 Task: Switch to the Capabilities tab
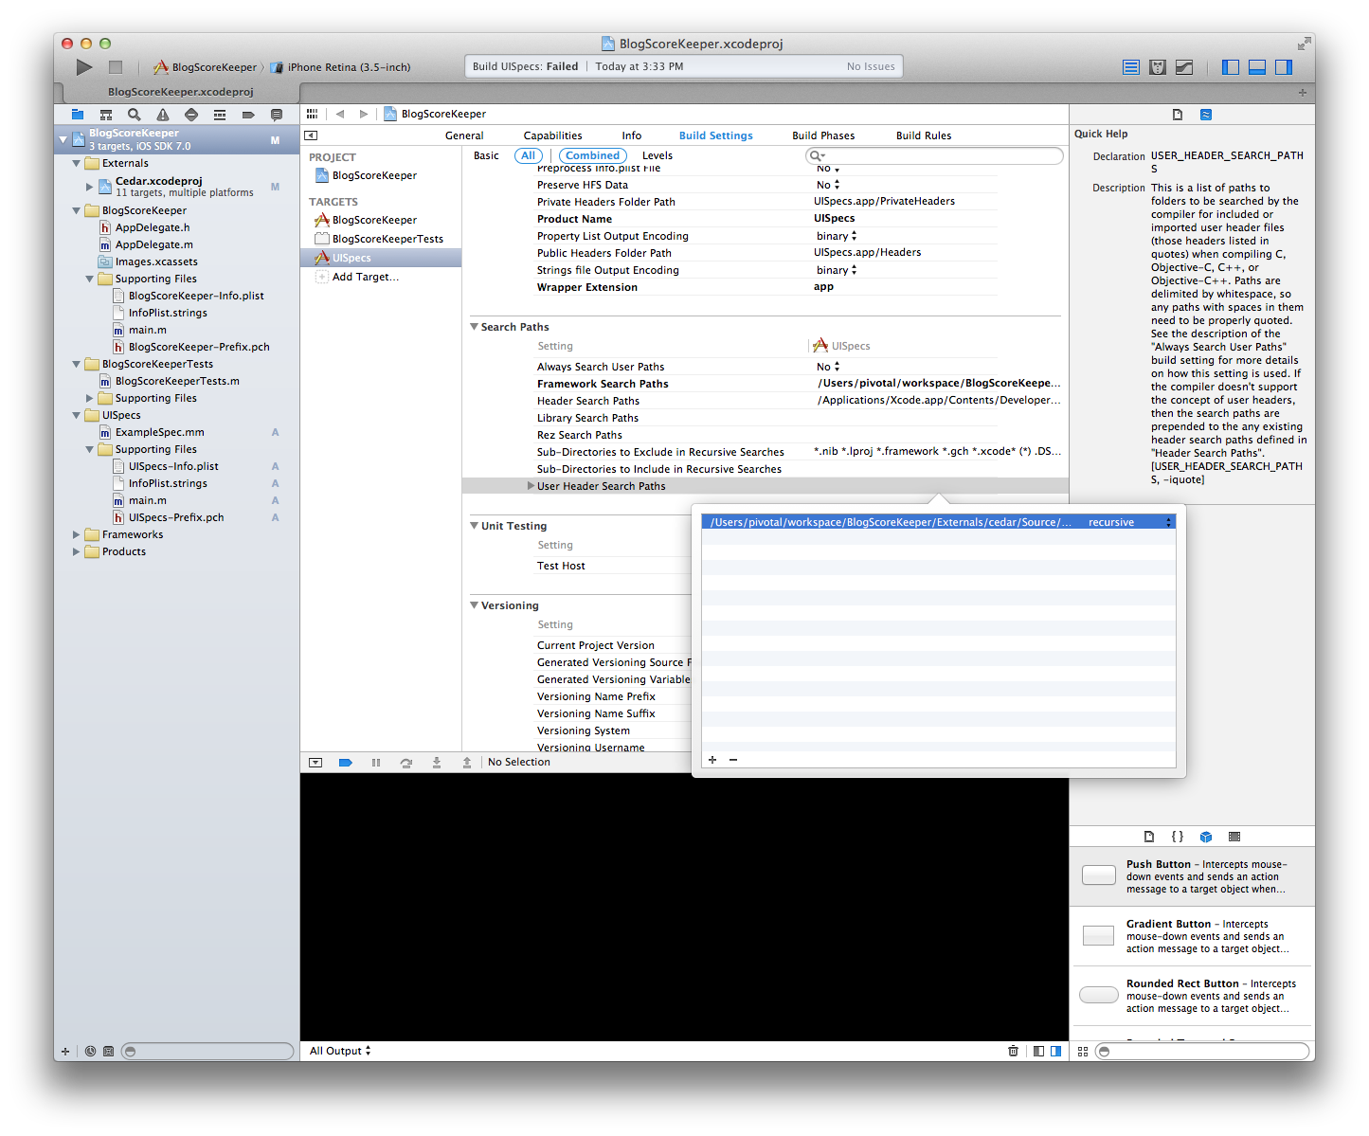tap(552, 135)
